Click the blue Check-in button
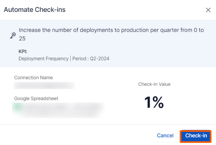This screenshot has height=145, width=216. (196, 136)
